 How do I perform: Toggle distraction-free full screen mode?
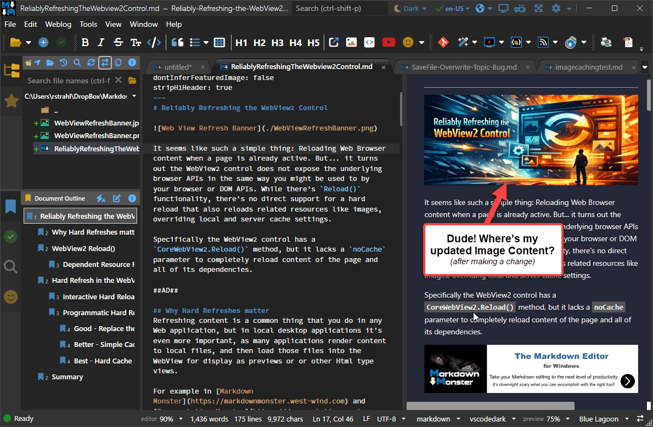click(538, 8)
